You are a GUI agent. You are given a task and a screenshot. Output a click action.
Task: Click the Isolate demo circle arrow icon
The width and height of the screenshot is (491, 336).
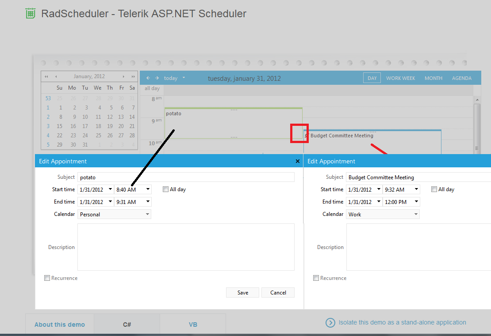[x=330, y=323]
